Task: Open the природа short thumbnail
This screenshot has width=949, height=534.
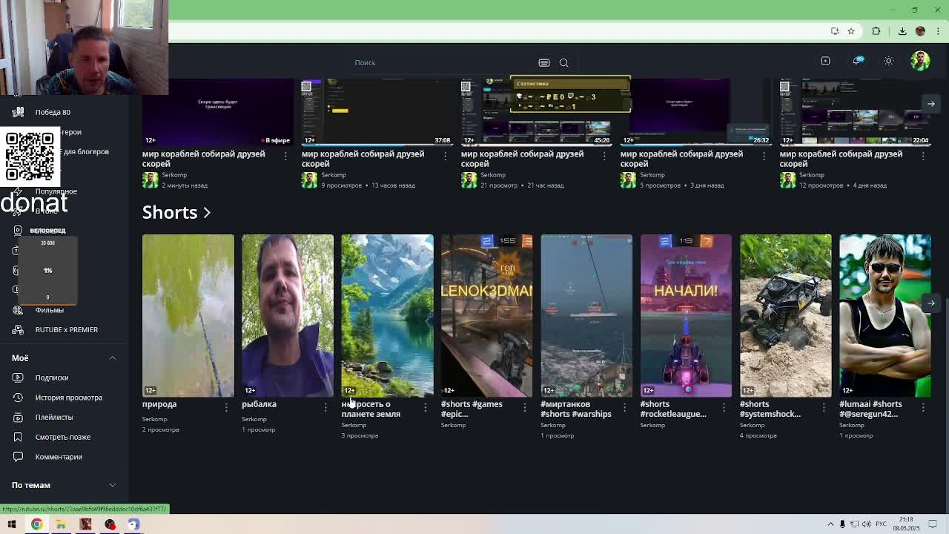Action: coord(188,316)
